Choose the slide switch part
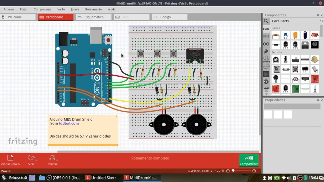The image size is (324, 182). [305, 69]
